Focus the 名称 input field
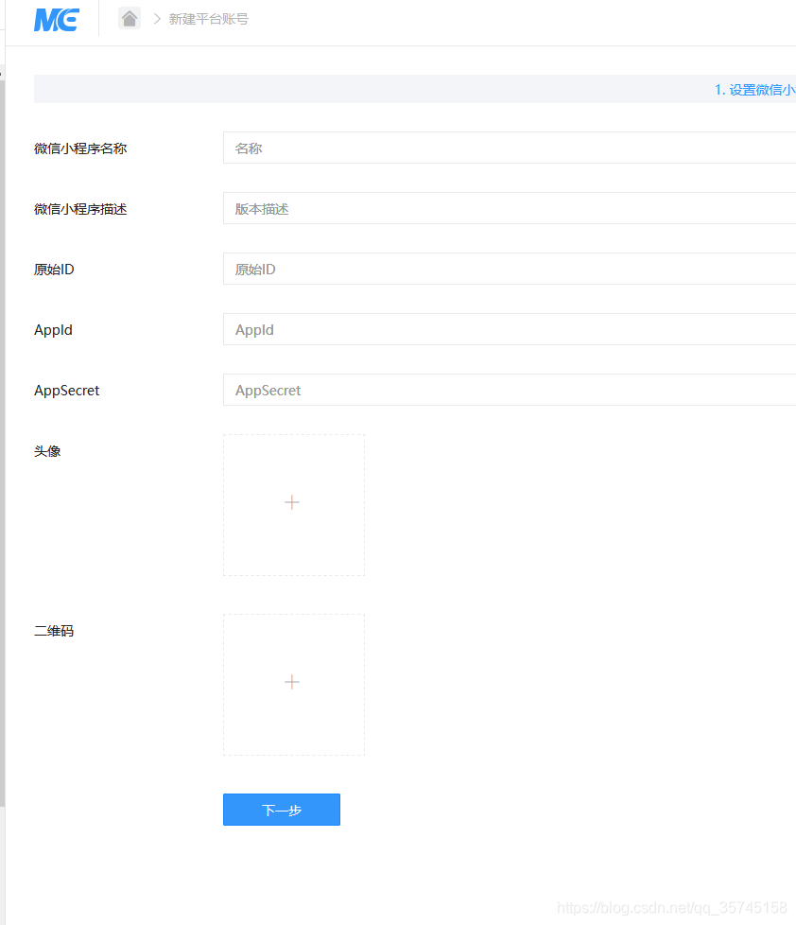Screen dimensions: 796x925 click(510, 148)
